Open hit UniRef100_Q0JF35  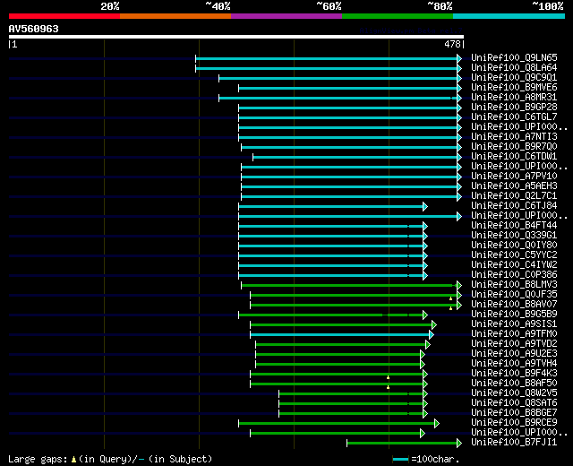click(514, 295)
